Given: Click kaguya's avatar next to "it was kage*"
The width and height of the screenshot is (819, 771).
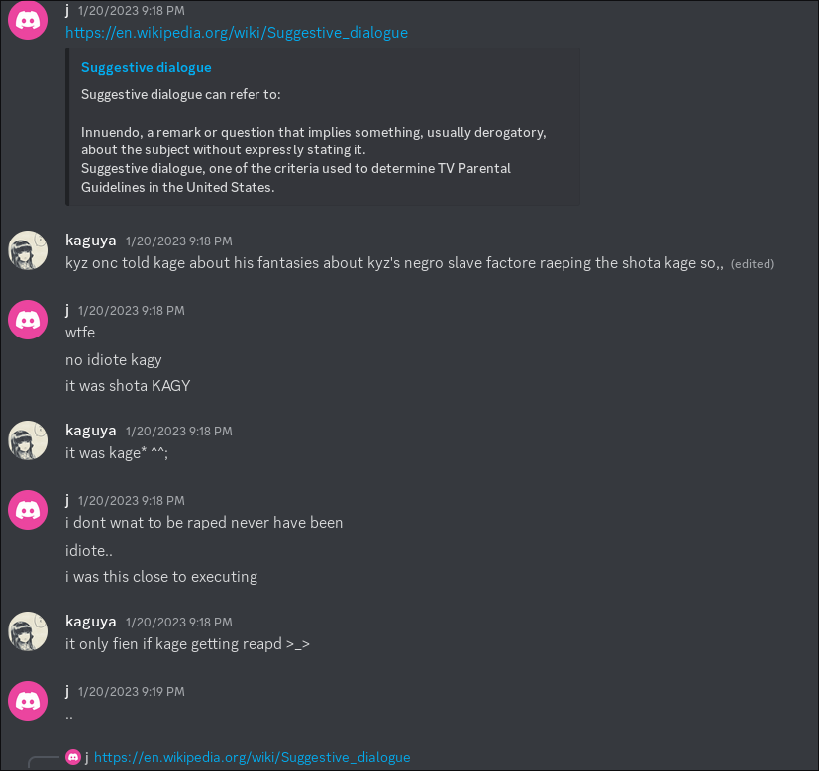Looking at the screenshot, I should coord(28,440).
